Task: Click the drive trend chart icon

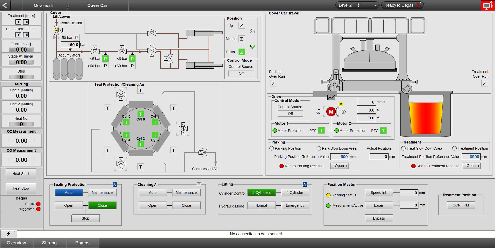Action: pos(331,97)
